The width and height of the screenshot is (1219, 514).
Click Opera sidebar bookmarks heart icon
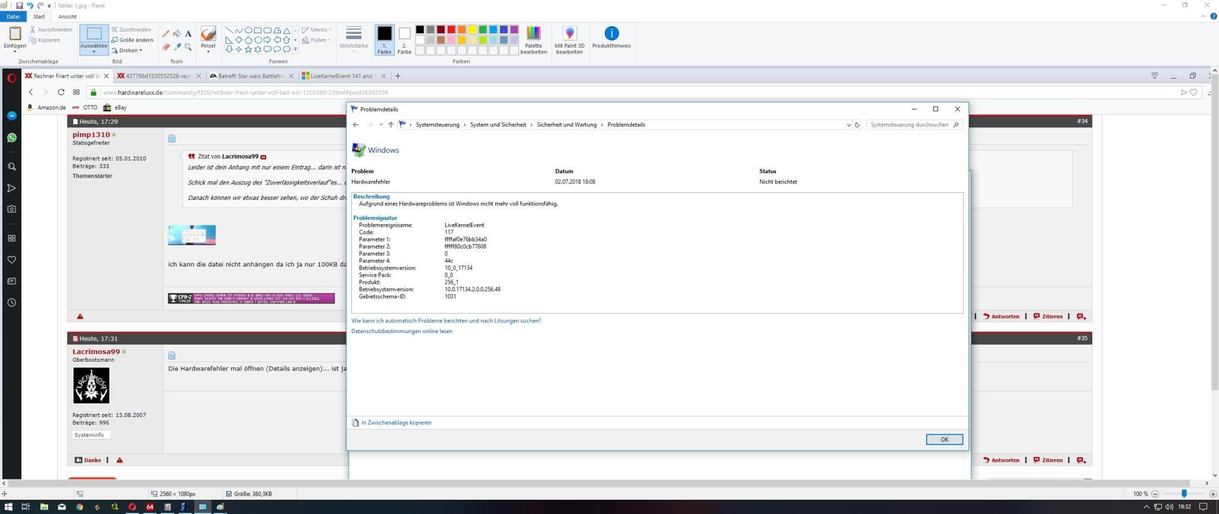[11, 259]
